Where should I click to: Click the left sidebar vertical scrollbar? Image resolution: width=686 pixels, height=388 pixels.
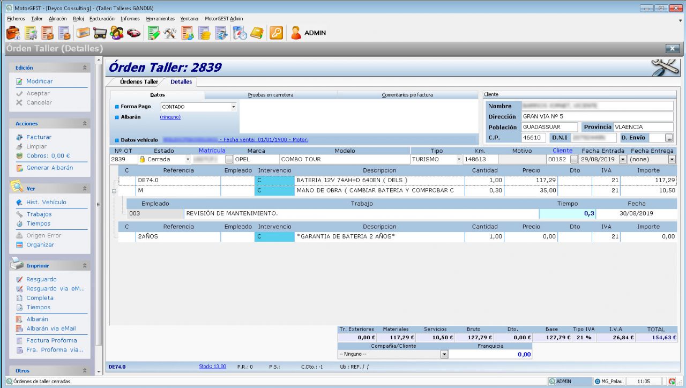pos(98,204)
